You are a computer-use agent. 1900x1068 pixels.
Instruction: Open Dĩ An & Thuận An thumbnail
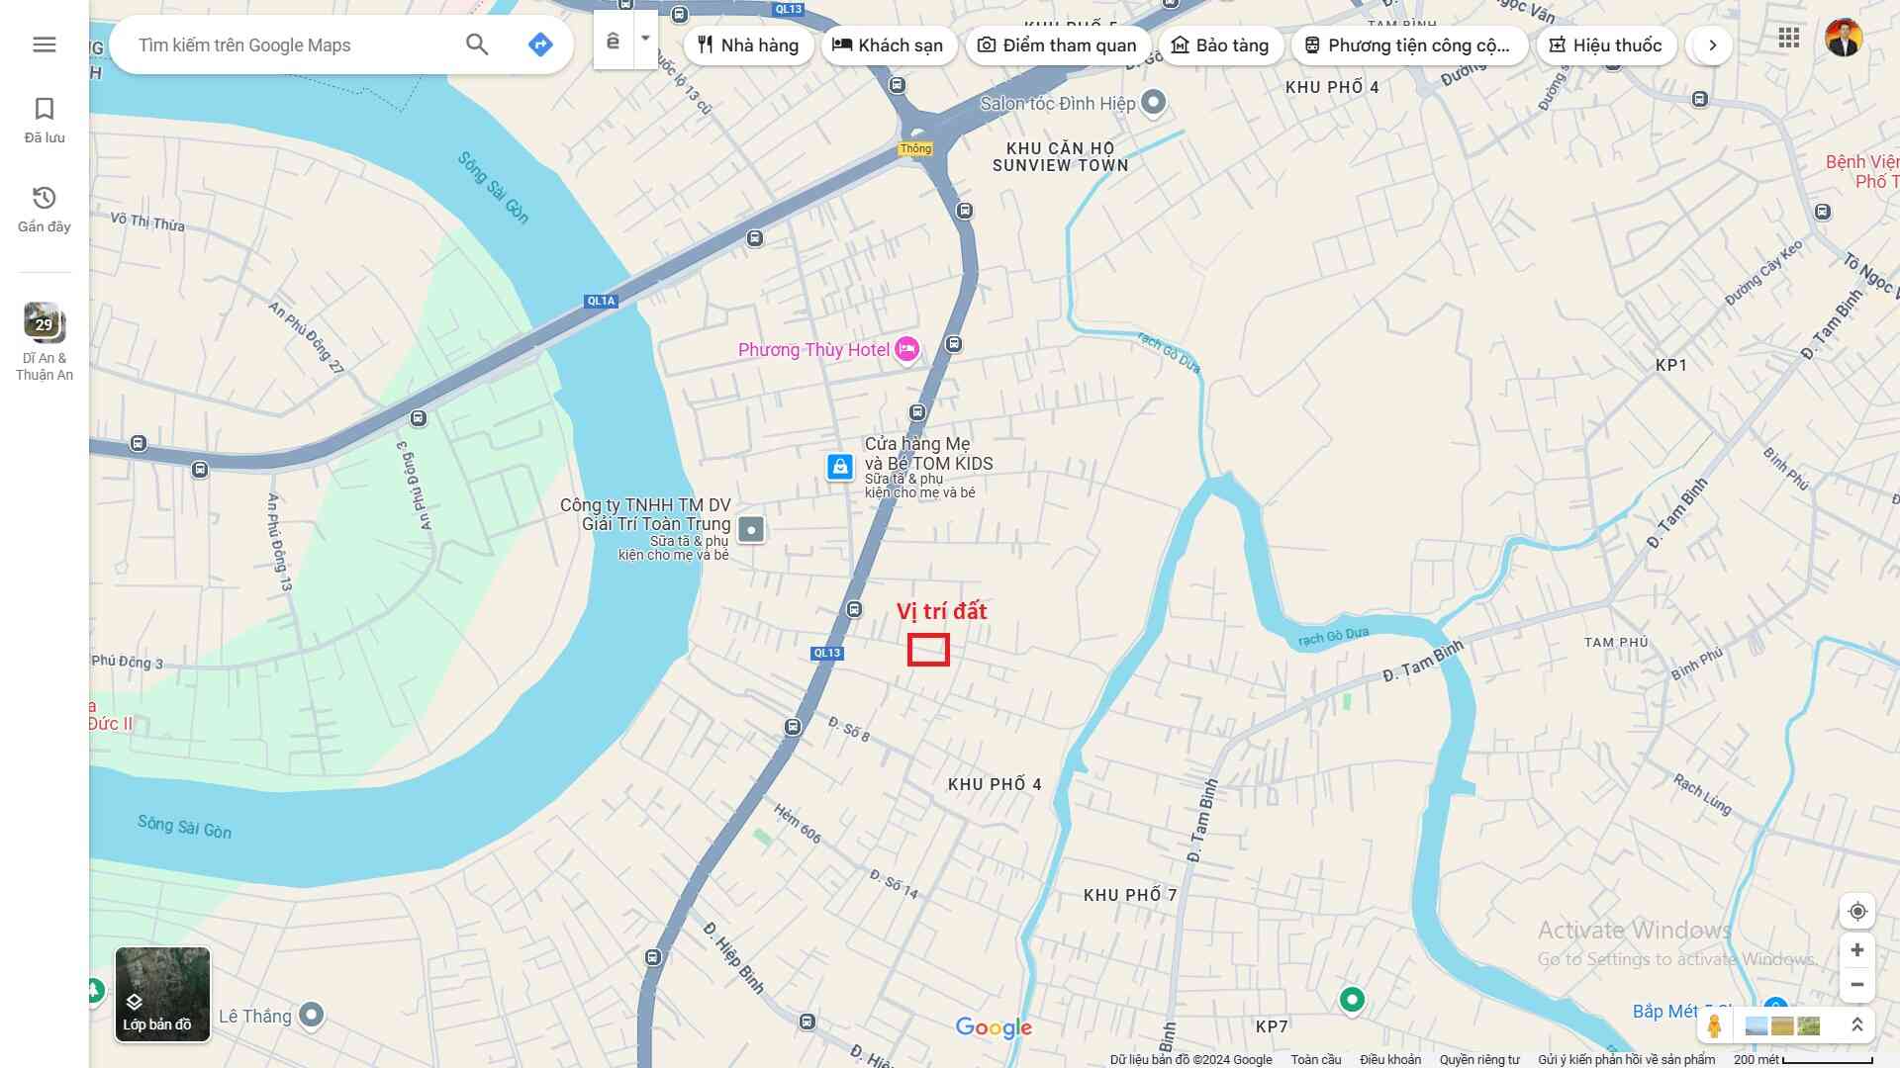coord(45,323)
